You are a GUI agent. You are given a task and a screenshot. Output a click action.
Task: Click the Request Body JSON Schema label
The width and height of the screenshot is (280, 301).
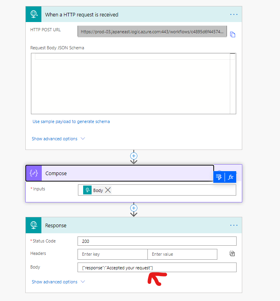click(x=57, y=48)
